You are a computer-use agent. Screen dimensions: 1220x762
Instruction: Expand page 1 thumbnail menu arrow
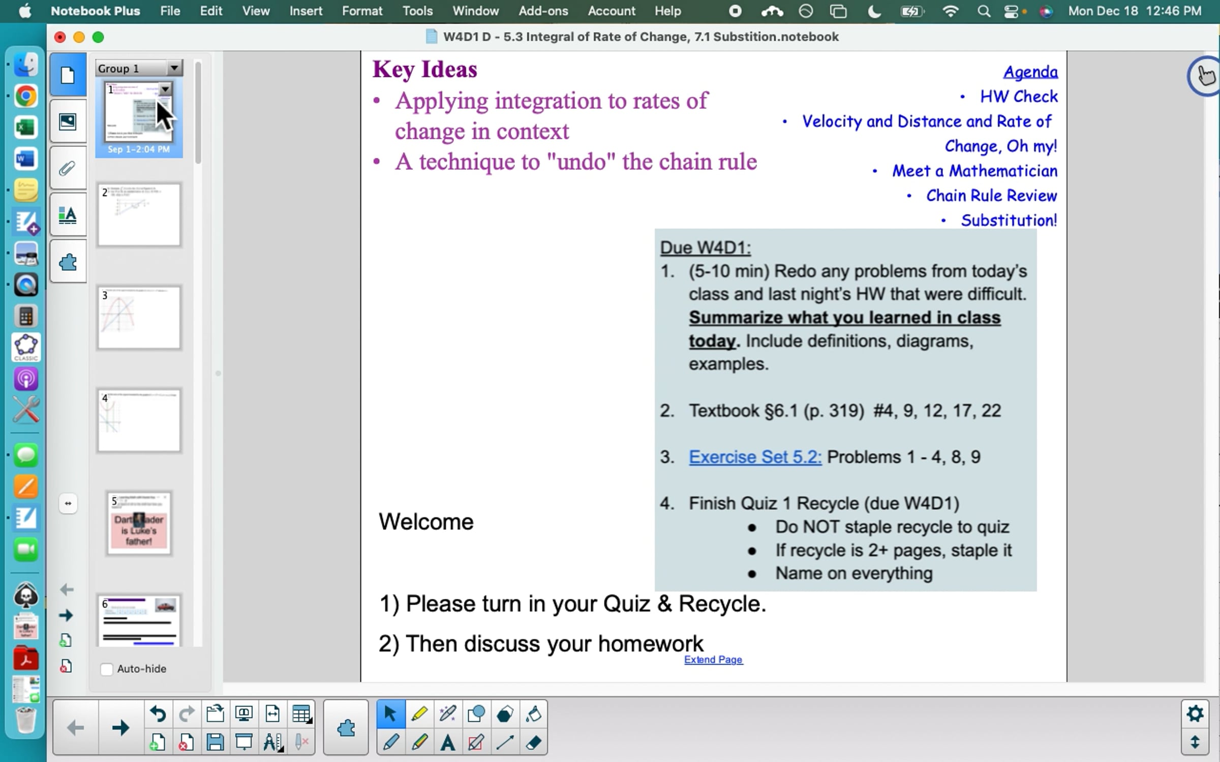coord(165,89)
